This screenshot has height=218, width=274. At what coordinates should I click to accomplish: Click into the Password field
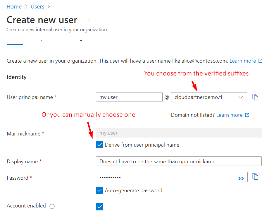(167, 177)
